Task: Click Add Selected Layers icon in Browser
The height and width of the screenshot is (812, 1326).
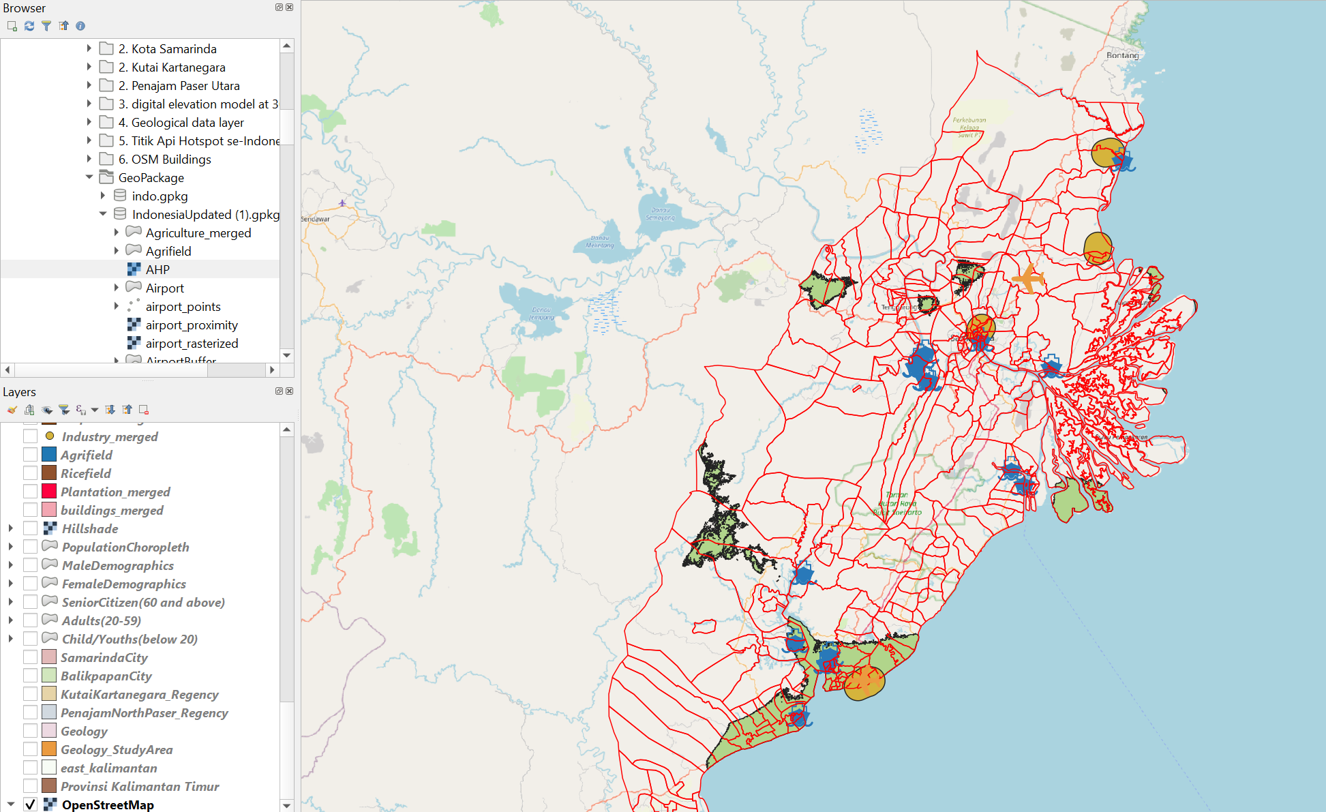Action: [12, 26]
